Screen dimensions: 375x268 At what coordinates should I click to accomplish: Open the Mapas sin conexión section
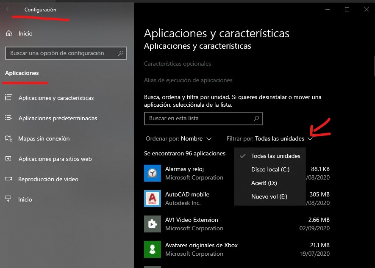click(x=44, y=138)
